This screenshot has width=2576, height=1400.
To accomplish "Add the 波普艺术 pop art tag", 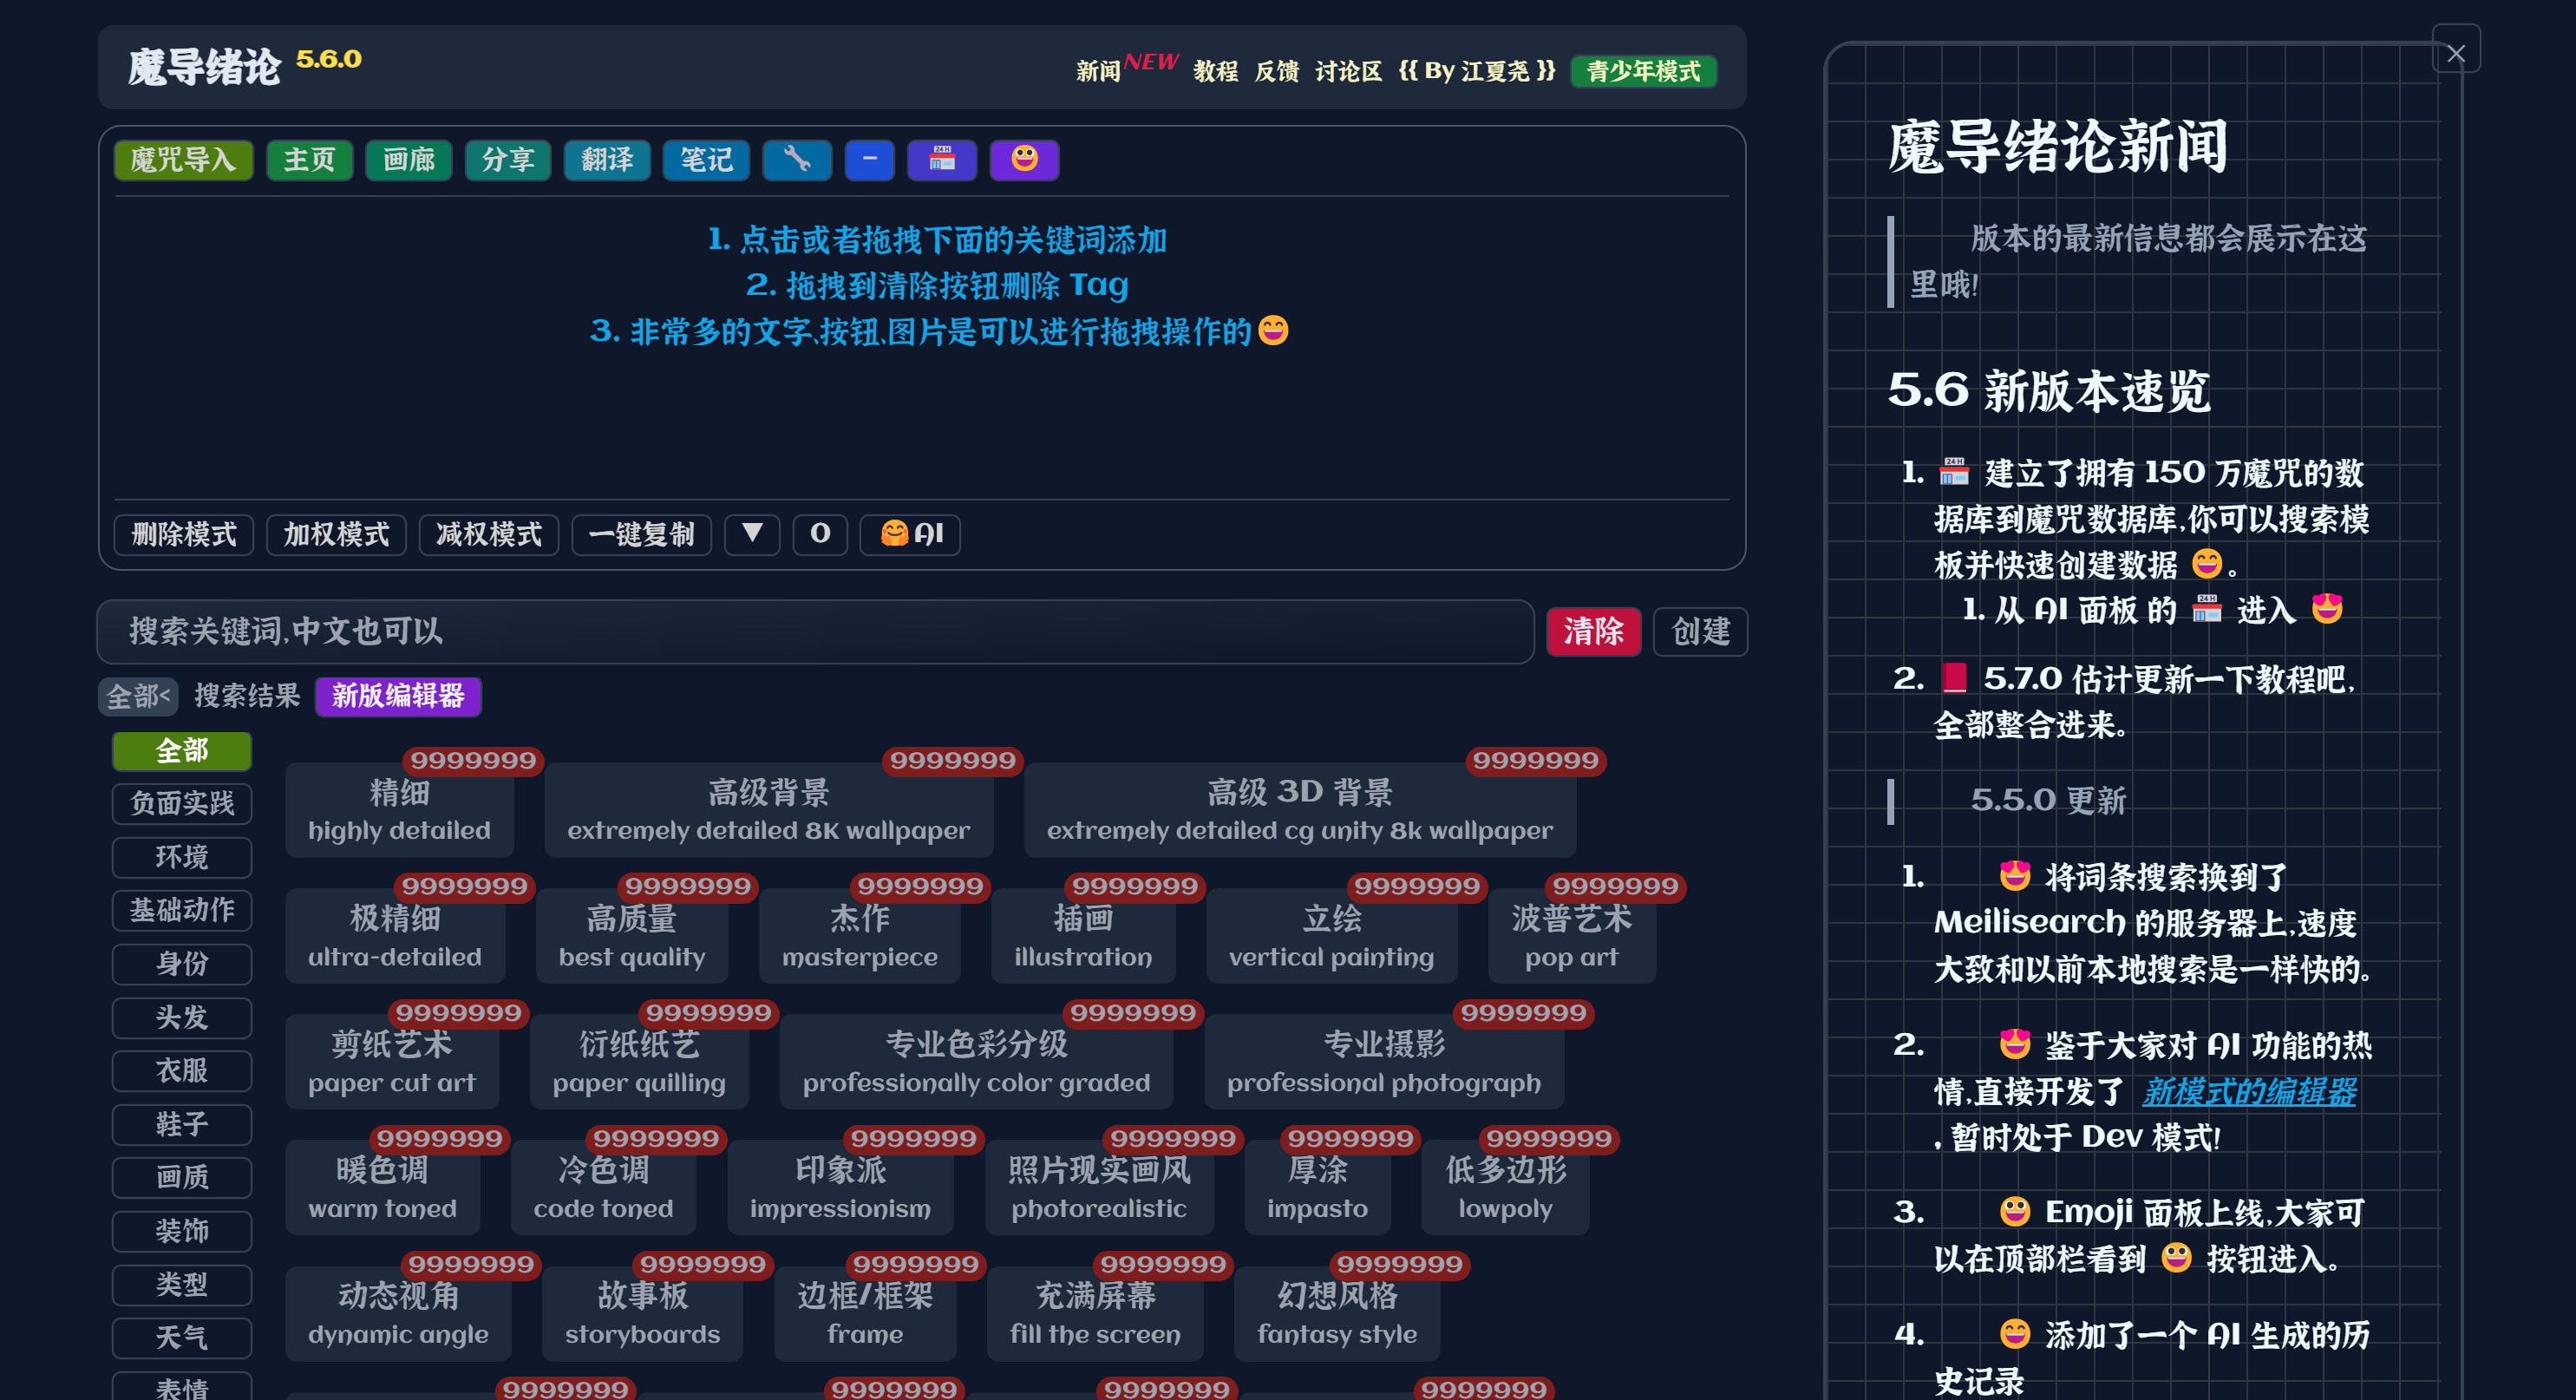I will (1572, 937).
